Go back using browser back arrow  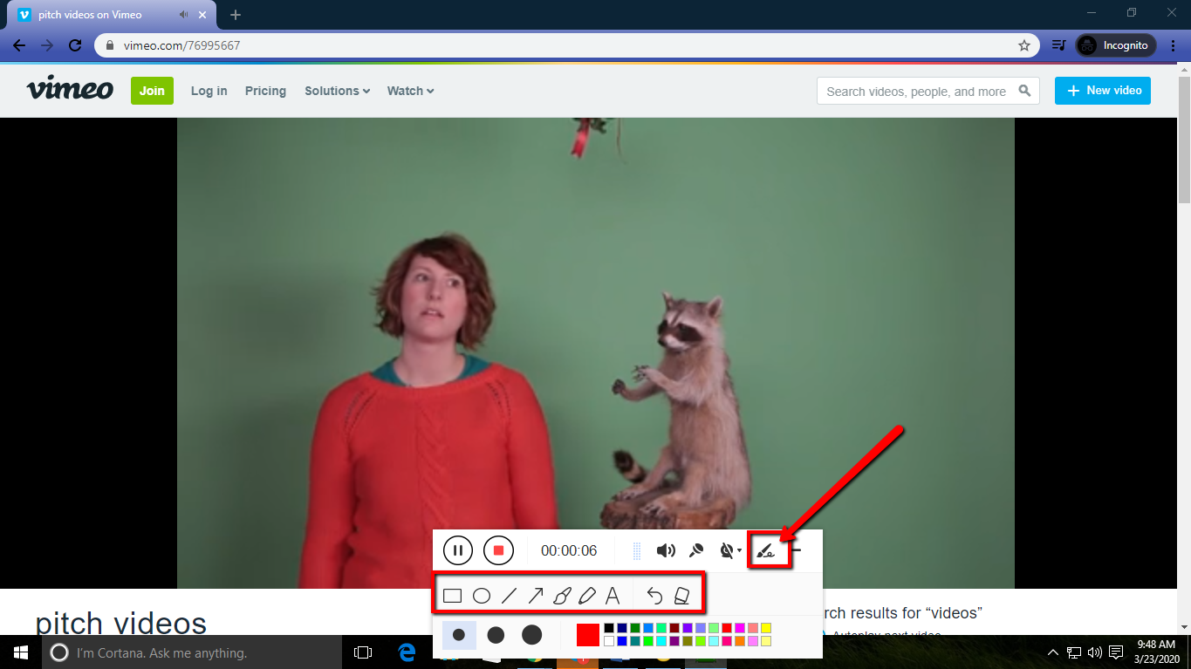pyautogui.click(x=19, y=45)
